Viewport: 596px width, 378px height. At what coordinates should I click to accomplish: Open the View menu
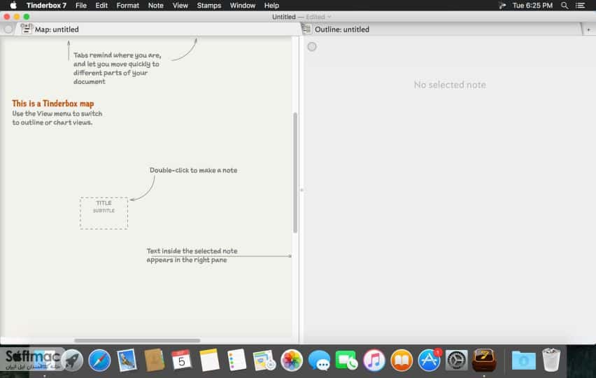pos(180,6)
